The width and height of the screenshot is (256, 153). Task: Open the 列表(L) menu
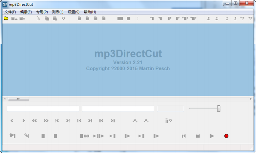pyautogui.click(x=58, y=12)
